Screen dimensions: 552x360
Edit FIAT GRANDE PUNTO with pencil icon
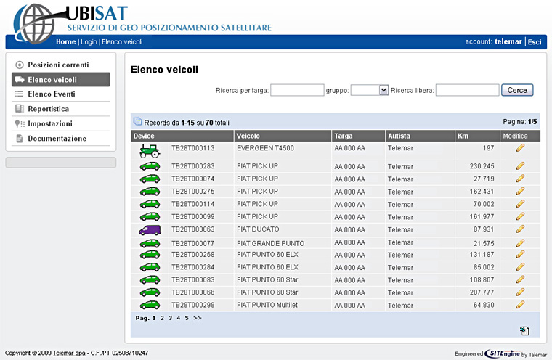coord(520,243)
